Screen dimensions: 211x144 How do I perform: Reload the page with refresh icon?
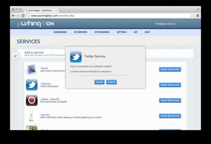(23, 16)
